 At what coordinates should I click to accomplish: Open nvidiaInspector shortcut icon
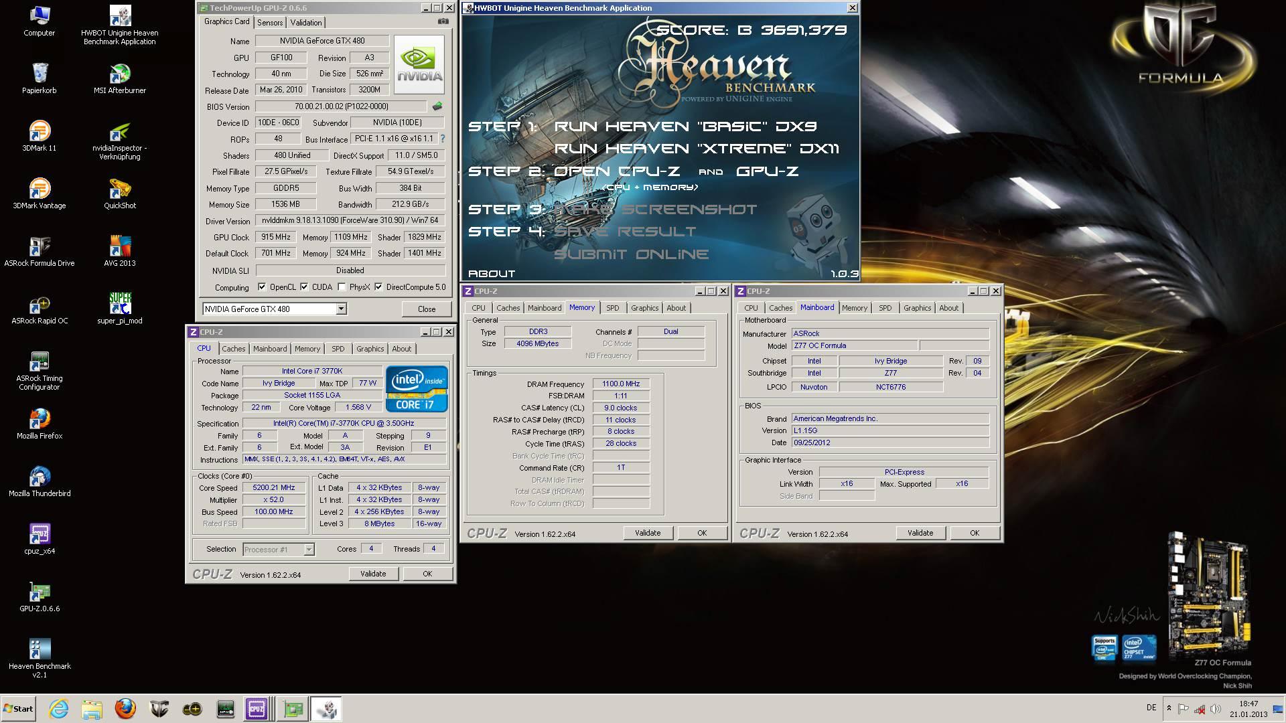(120, 141)
